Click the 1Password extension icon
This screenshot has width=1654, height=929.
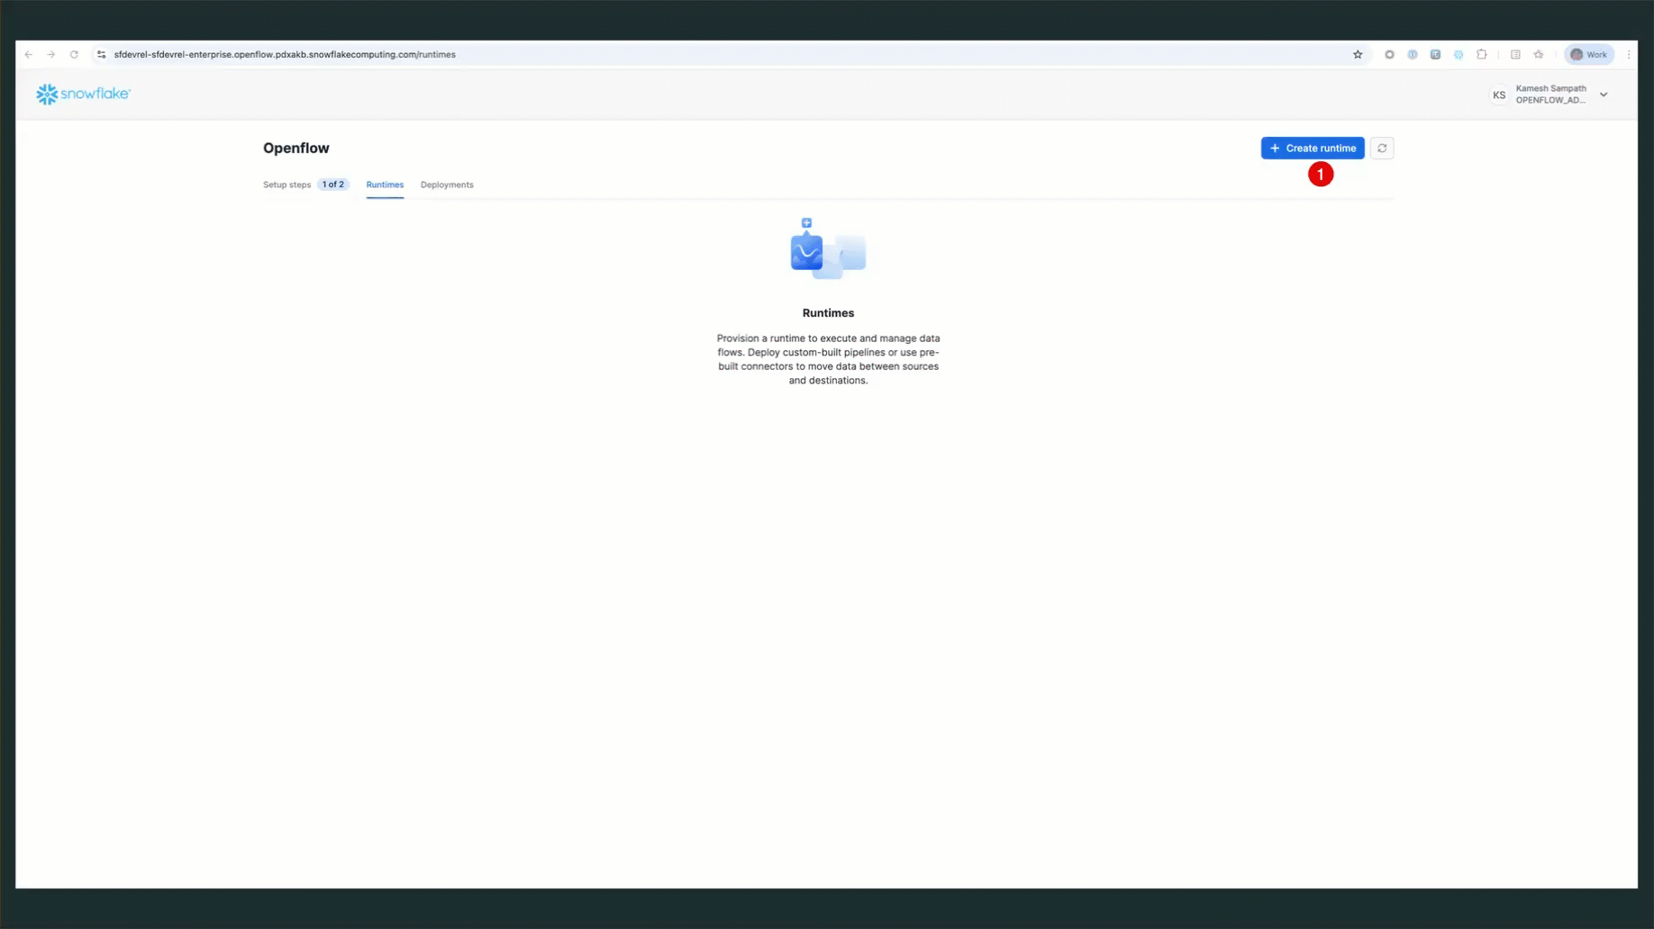tap(1413, 55)
